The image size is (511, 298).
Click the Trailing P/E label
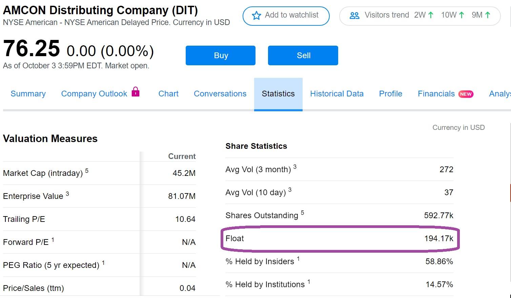(x=24, y=219)
